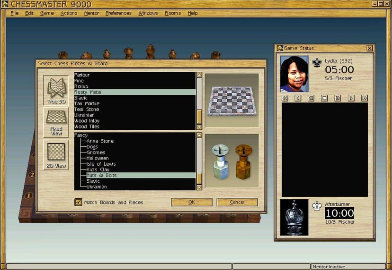Jump to game end in Game Status

pyautogui.click(x=365, y=98)
